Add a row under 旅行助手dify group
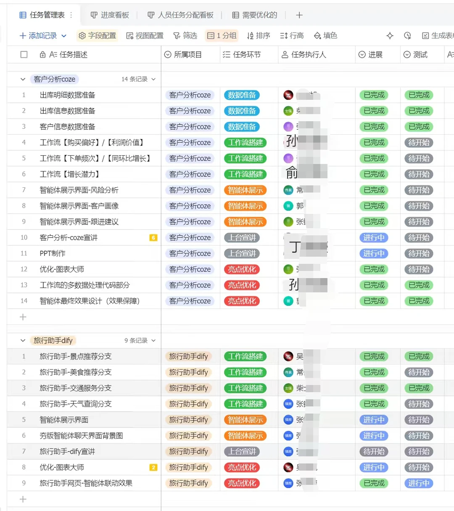The height and width of the screenshot is (511, 454). [23, 499]
